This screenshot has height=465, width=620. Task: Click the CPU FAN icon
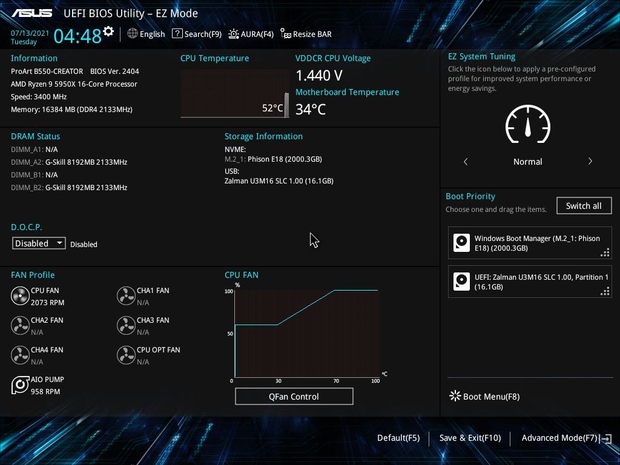[20, 295]
